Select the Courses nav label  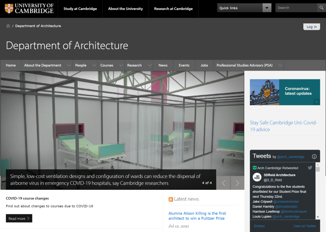[107, 65]
